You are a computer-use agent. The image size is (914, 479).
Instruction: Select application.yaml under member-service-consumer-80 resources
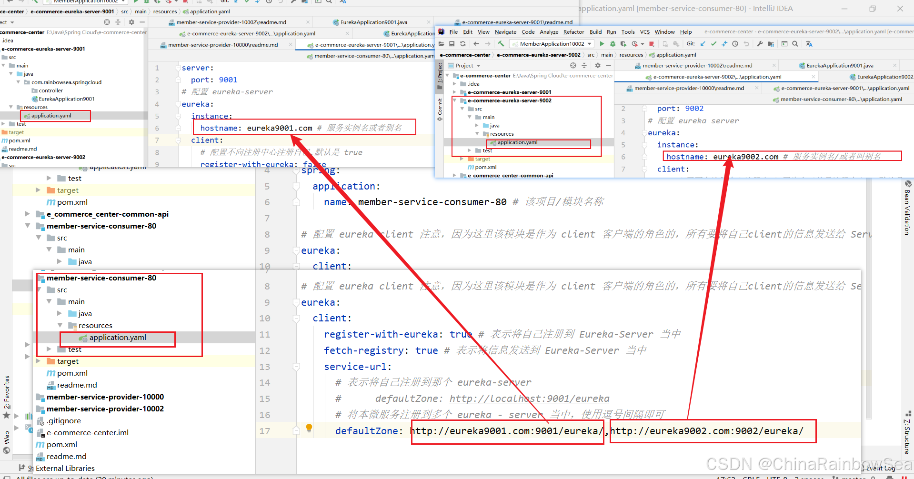[118, 338]
